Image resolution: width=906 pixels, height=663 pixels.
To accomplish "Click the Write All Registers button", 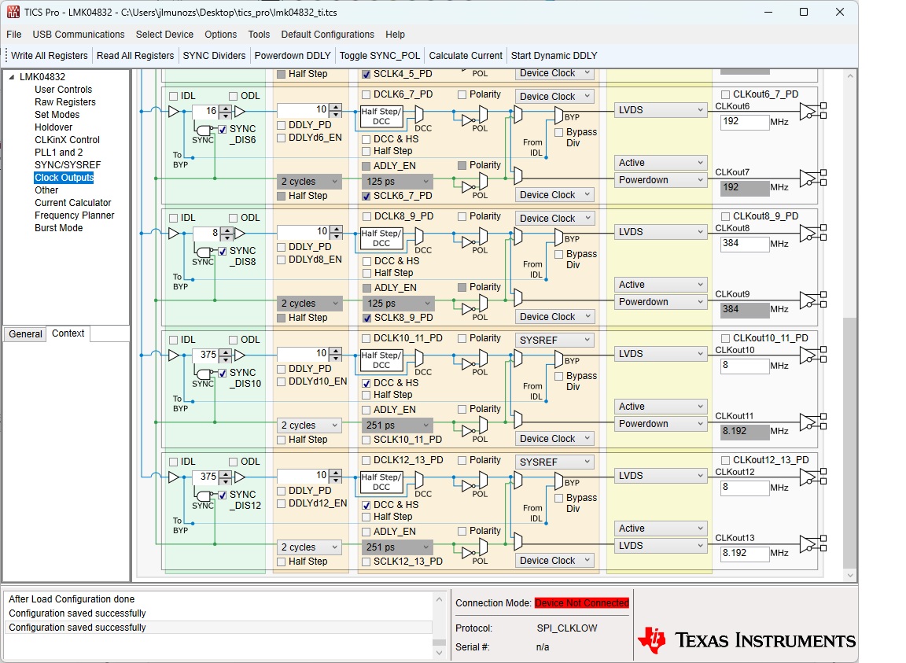I will (x=49, y=56).
